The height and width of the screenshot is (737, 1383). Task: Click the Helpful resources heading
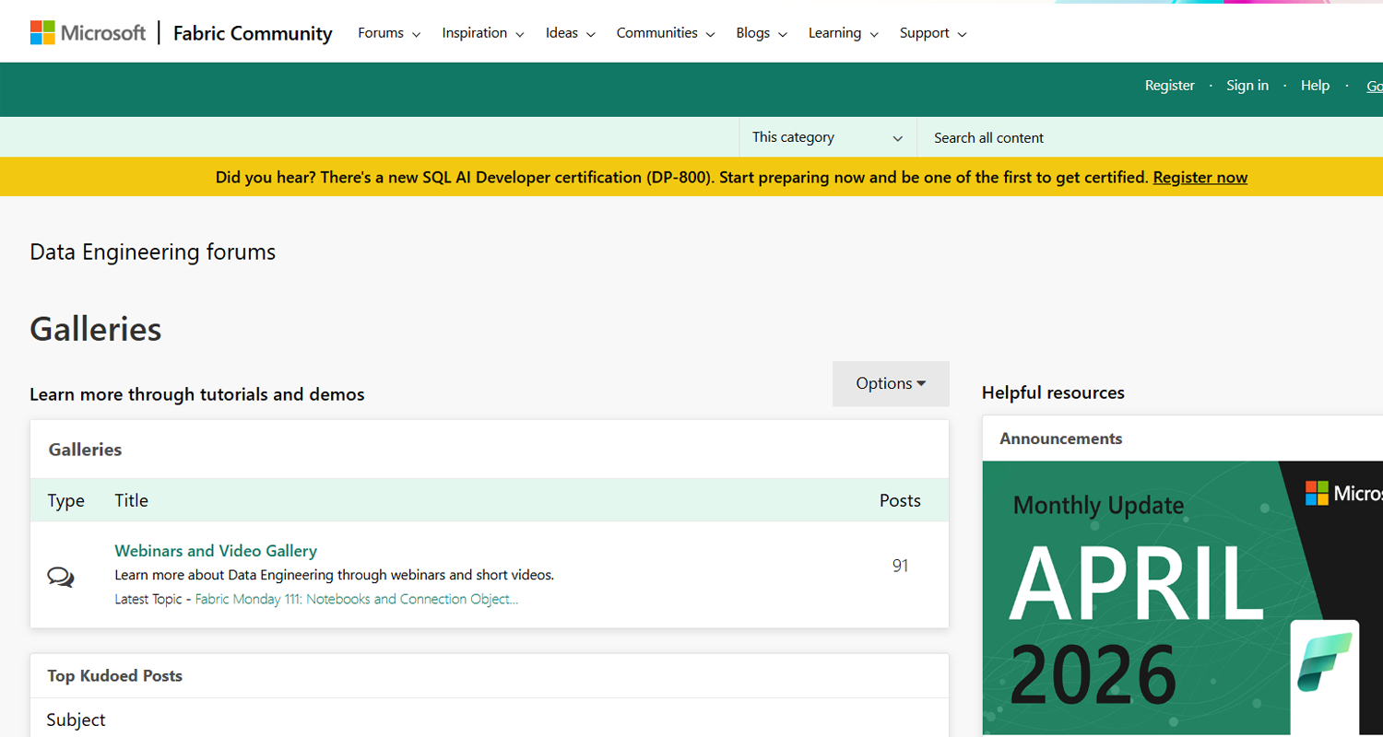pos(1053,392)
